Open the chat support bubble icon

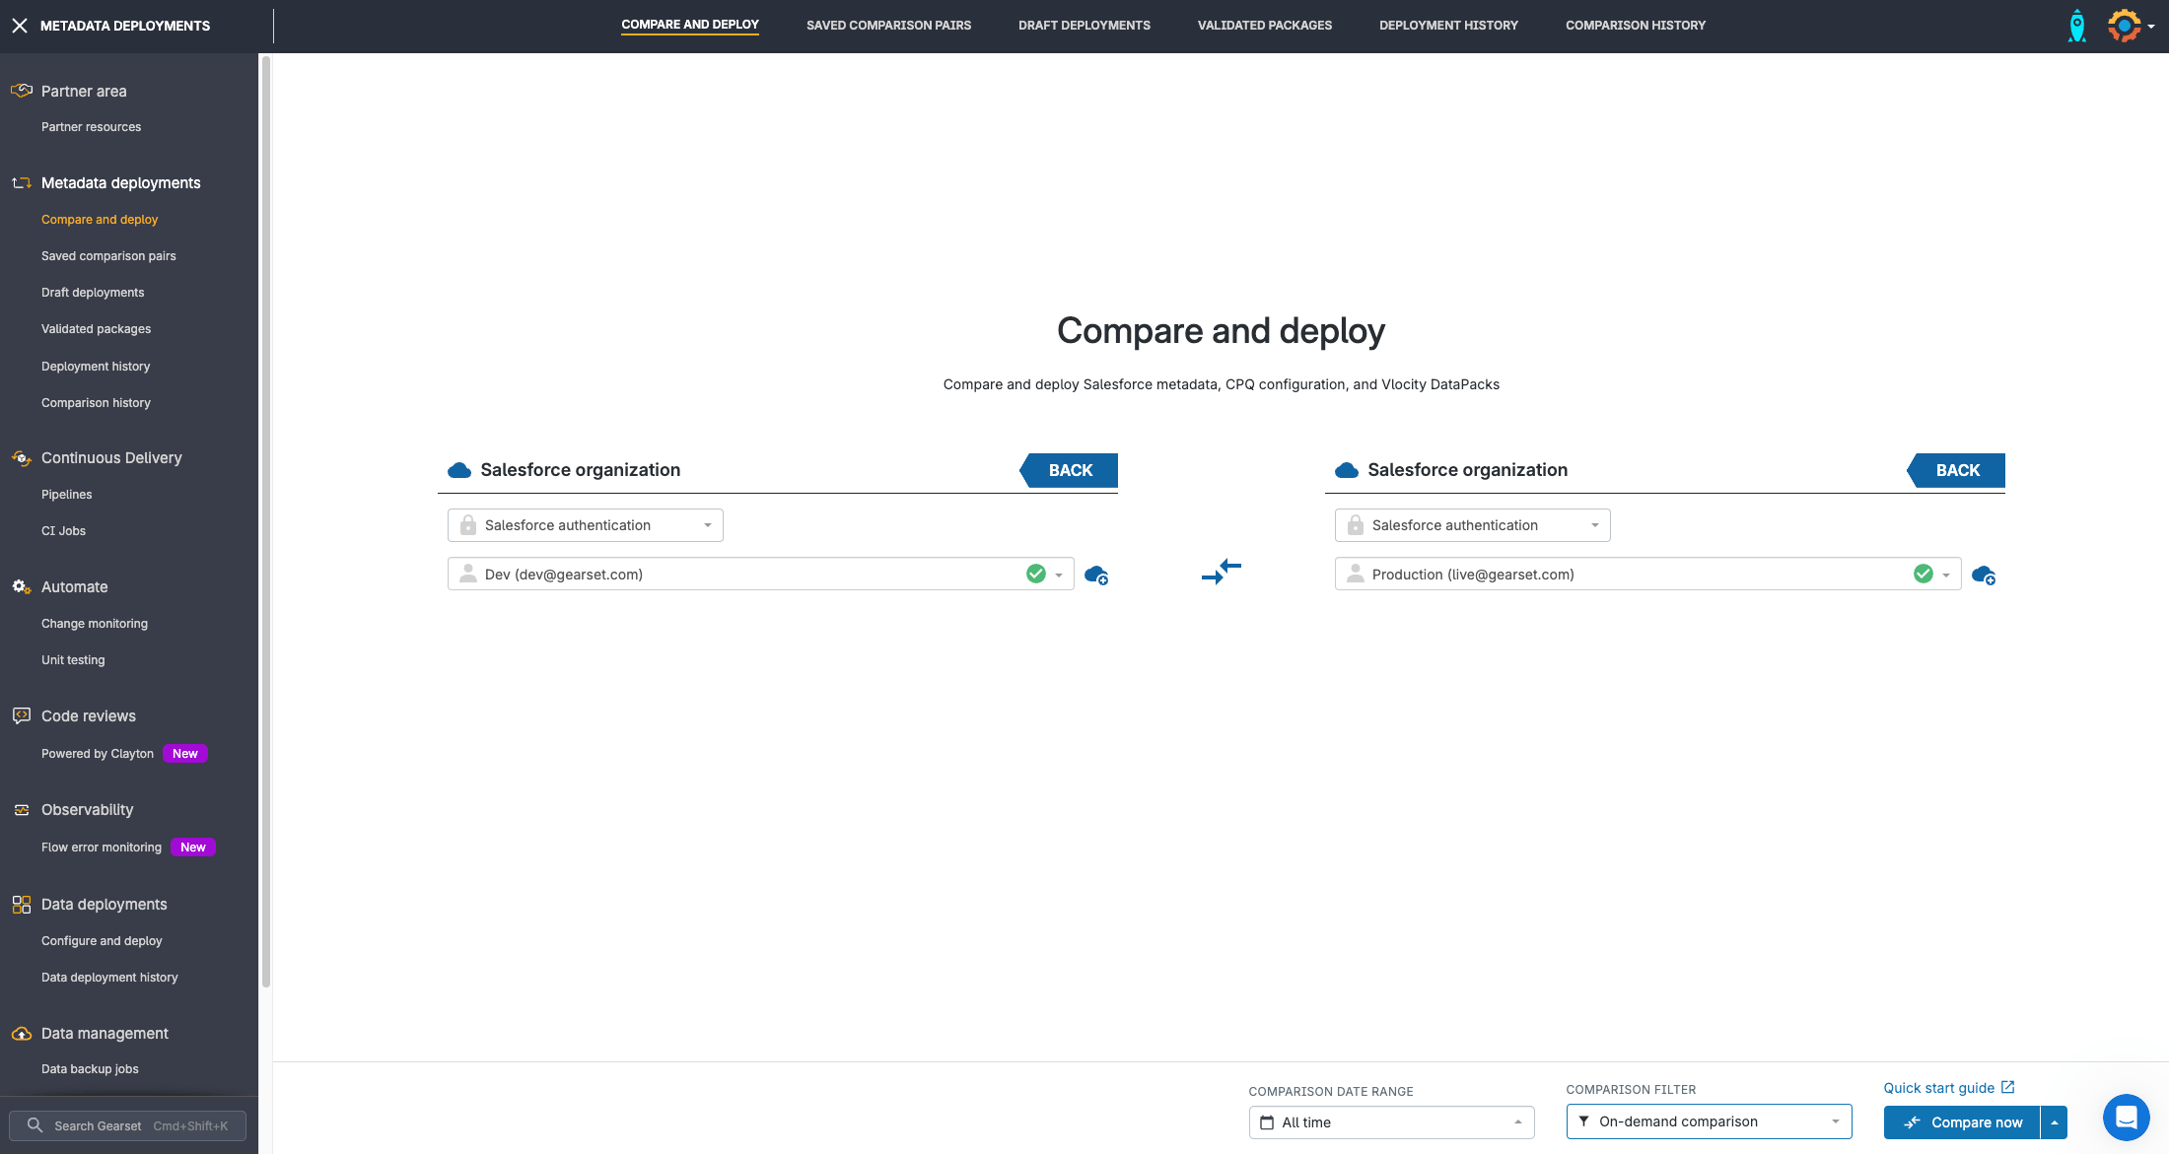tap(2126, 1118)
